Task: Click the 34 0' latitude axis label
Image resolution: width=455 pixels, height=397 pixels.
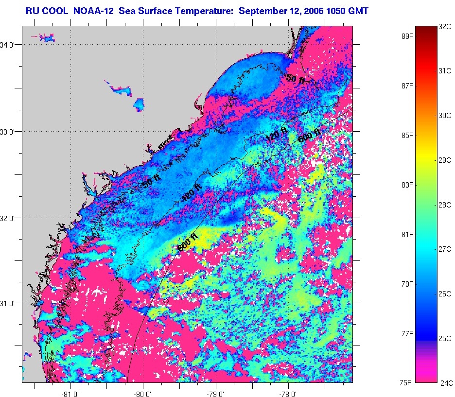Action: click(x=11, y=45)
